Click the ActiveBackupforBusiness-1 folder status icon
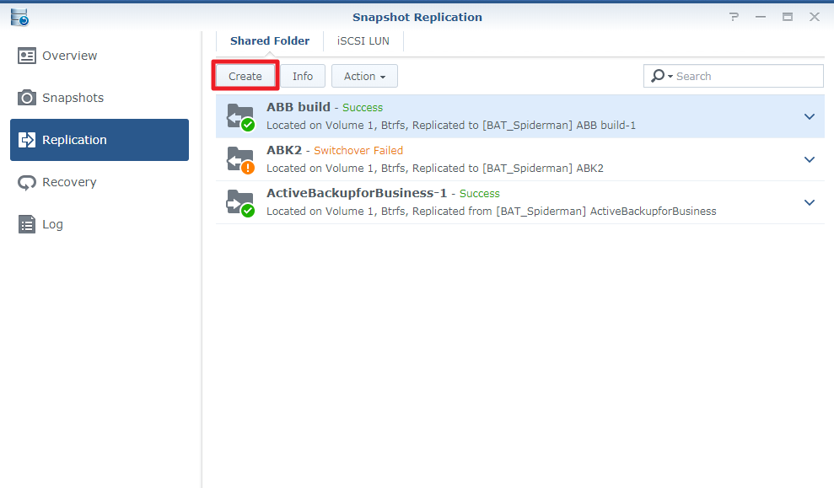This screenshot has width=834, height=488. [x=240, y=202]
